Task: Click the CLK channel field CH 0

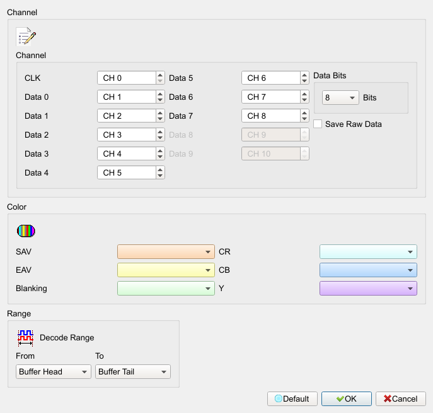Action: coord(127,78)
